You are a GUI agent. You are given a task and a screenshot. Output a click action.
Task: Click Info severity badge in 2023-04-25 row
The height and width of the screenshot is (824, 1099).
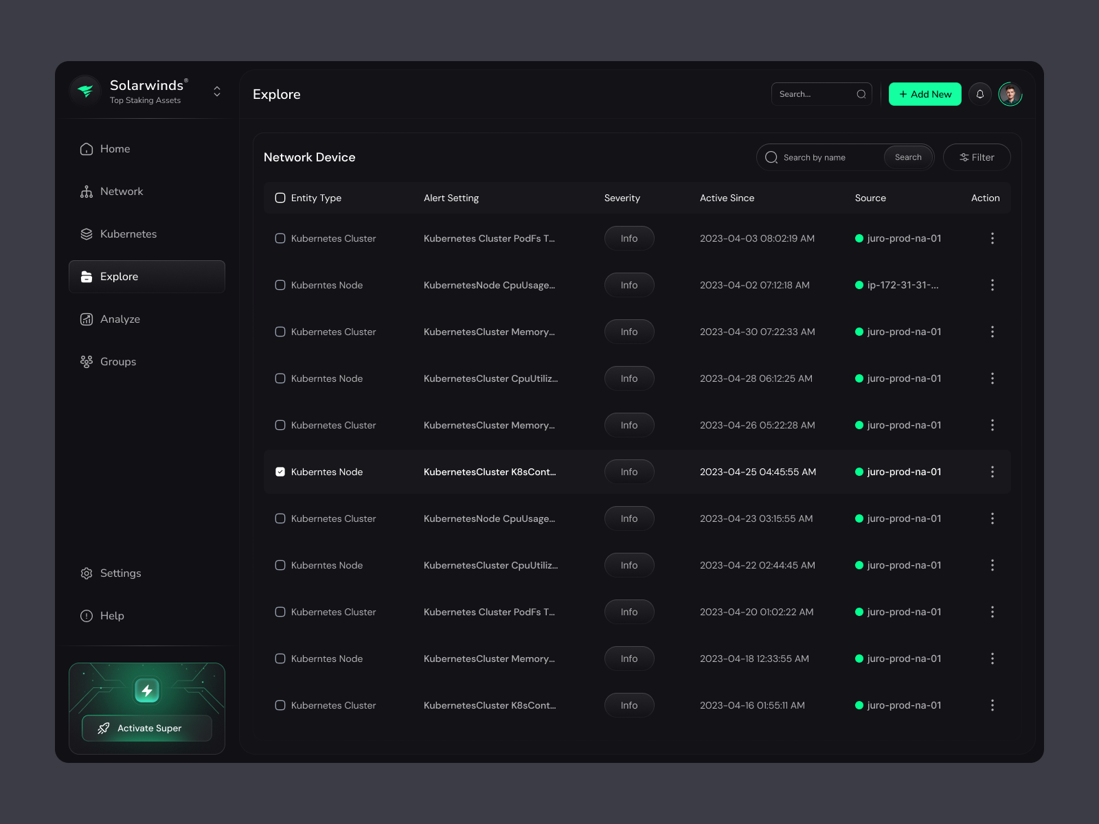629,472
